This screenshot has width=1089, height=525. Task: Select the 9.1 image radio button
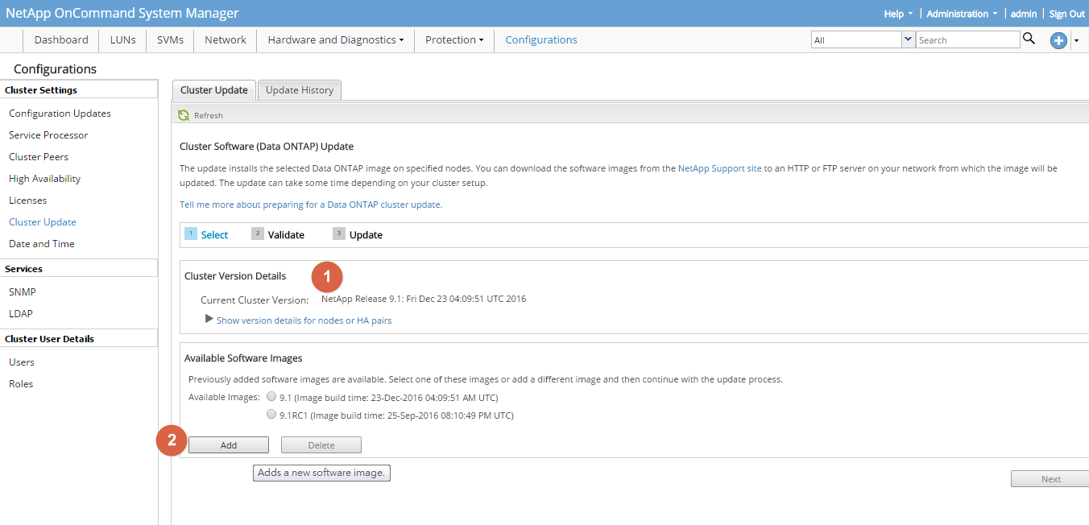(271, 396)
